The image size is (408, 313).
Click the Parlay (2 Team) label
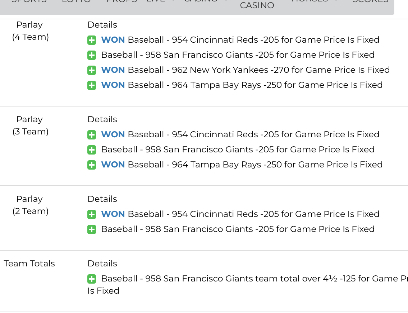(x=30, y=205)
